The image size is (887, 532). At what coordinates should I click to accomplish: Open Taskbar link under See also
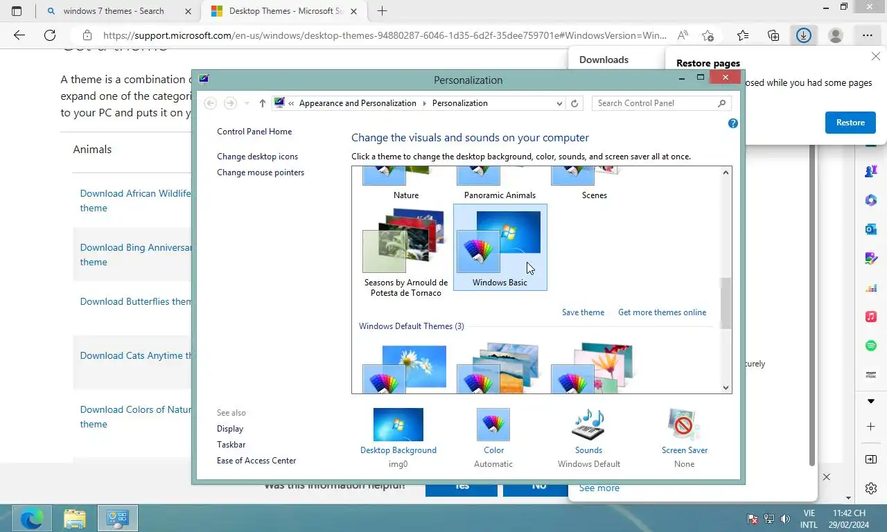(231, 445)
